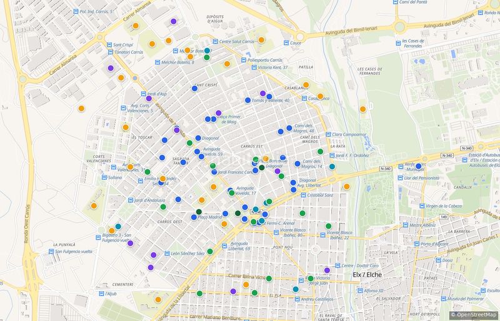This screenshot has height=321, width=500.
Task: Select the Llar del Pensionista stop icon
Action: [x=400, y=178]
